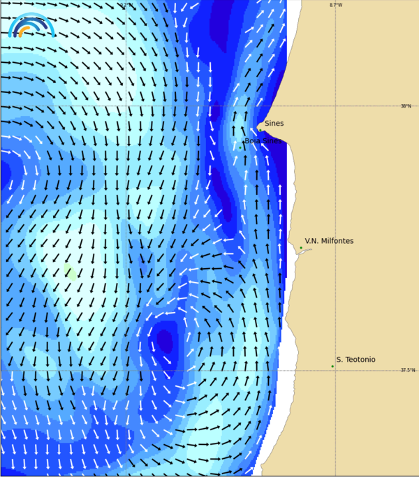The width and height of the screenshot is (419, 477).
Task: Click where the 38°N and 9.2°W gridlines cross
Action: [x=126, y=106]
